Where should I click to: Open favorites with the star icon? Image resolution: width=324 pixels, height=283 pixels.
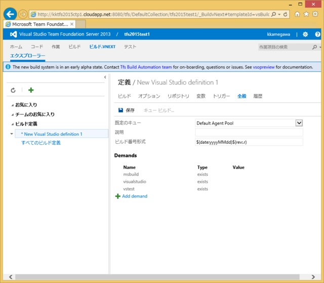[x=306, y=14]
